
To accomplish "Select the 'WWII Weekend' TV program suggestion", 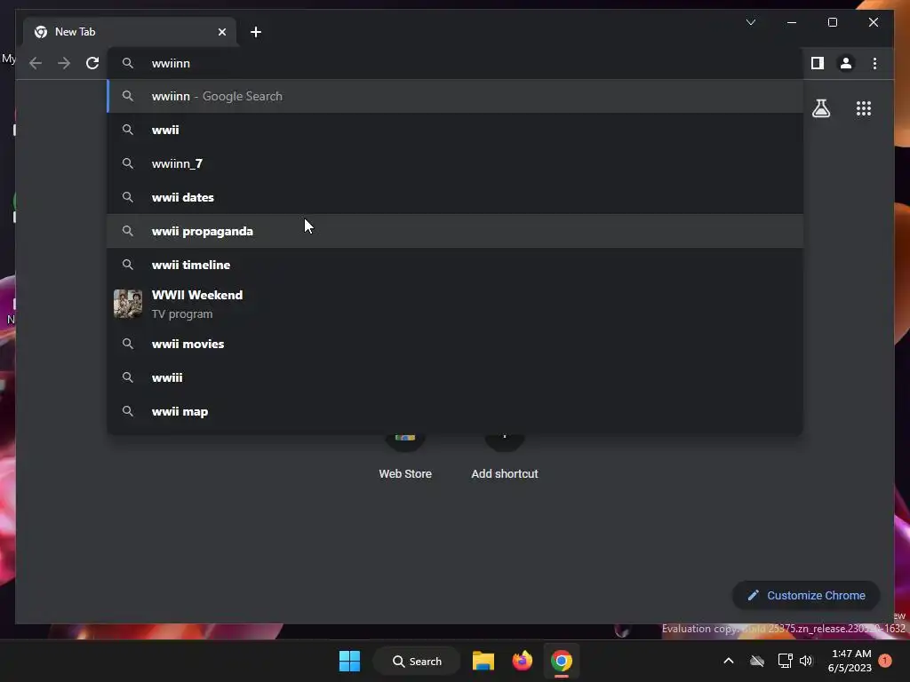I will [x=456, y=304].
